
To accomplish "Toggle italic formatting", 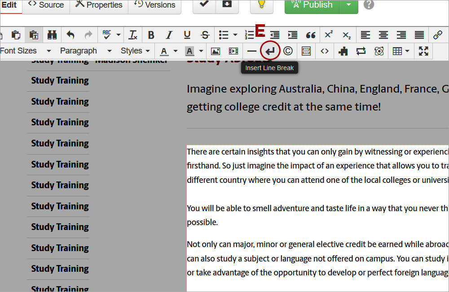I will tap(169, 35).
